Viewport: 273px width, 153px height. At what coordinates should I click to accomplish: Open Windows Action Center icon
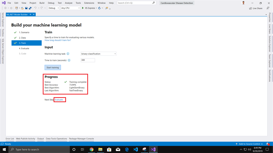coord(267,149)
